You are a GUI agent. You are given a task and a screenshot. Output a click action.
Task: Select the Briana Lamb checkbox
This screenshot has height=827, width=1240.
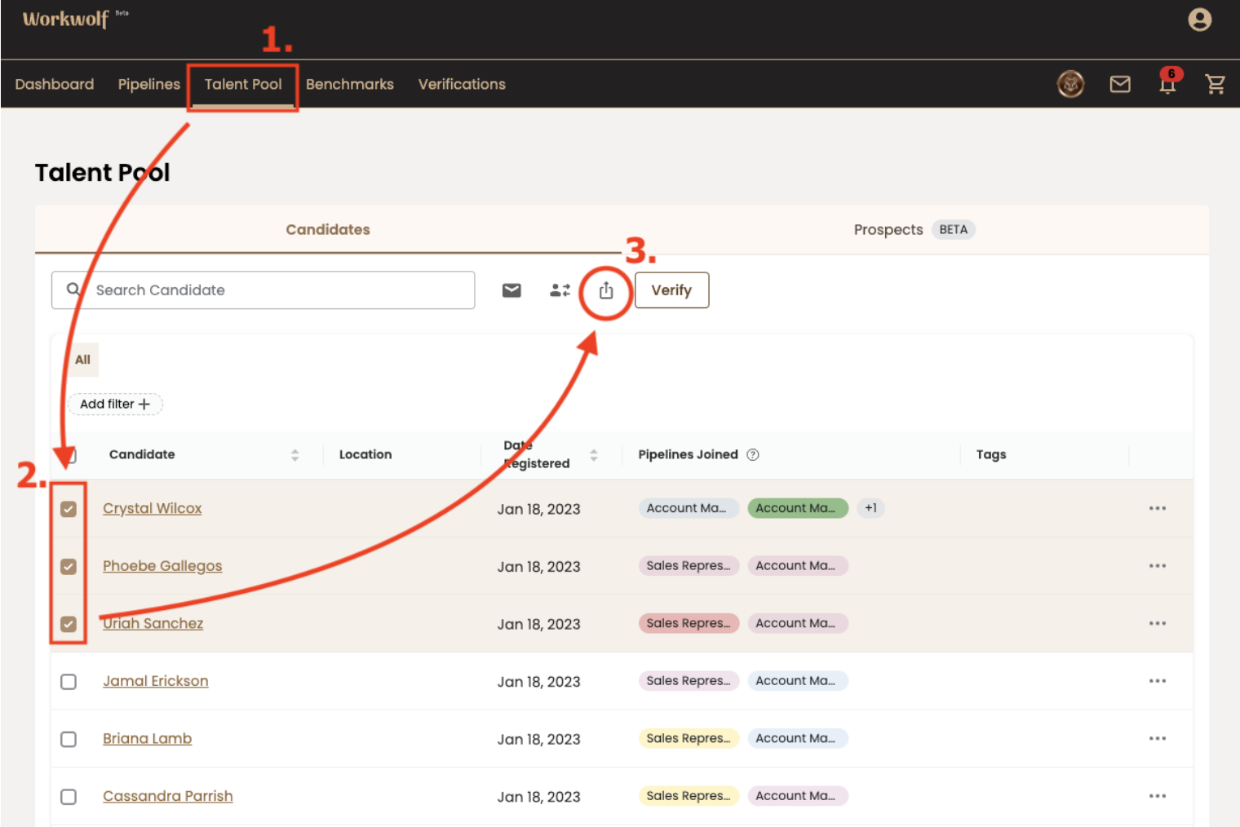[69, 739]
